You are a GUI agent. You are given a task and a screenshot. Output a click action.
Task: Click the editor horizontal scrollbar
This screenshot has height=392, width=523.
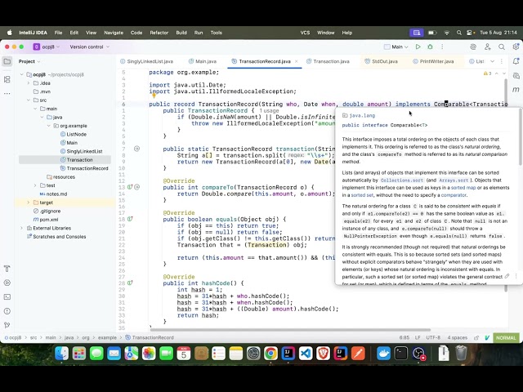coord(290,330)
